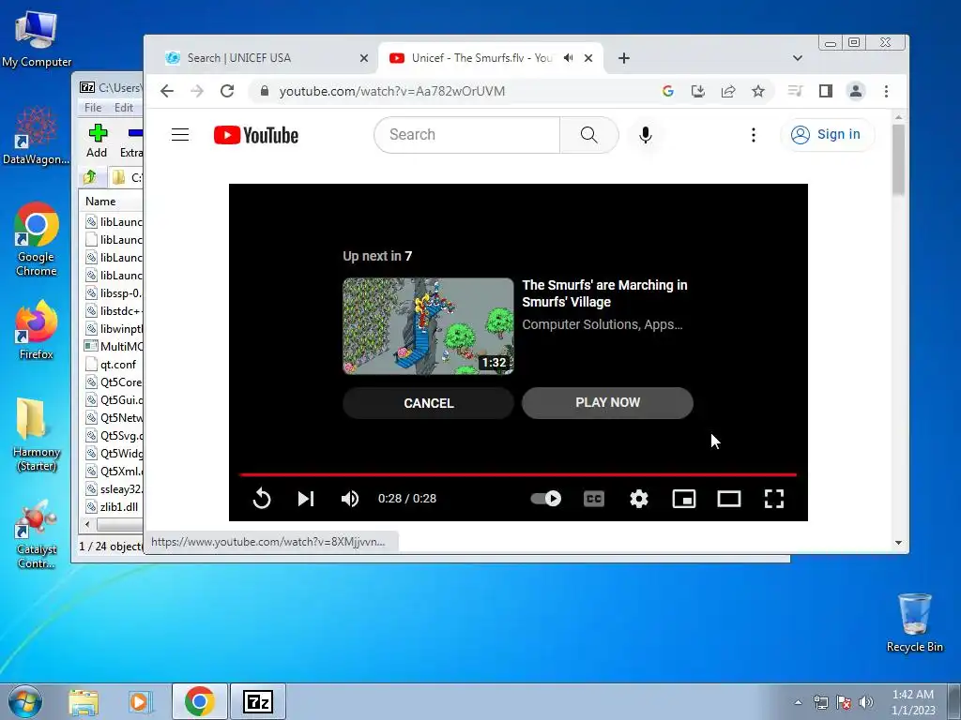The image size is (961, 720).
Task: Open the Smurfs' Village video thumbnail
Action: pyautogui.click(x=428, y=325)
